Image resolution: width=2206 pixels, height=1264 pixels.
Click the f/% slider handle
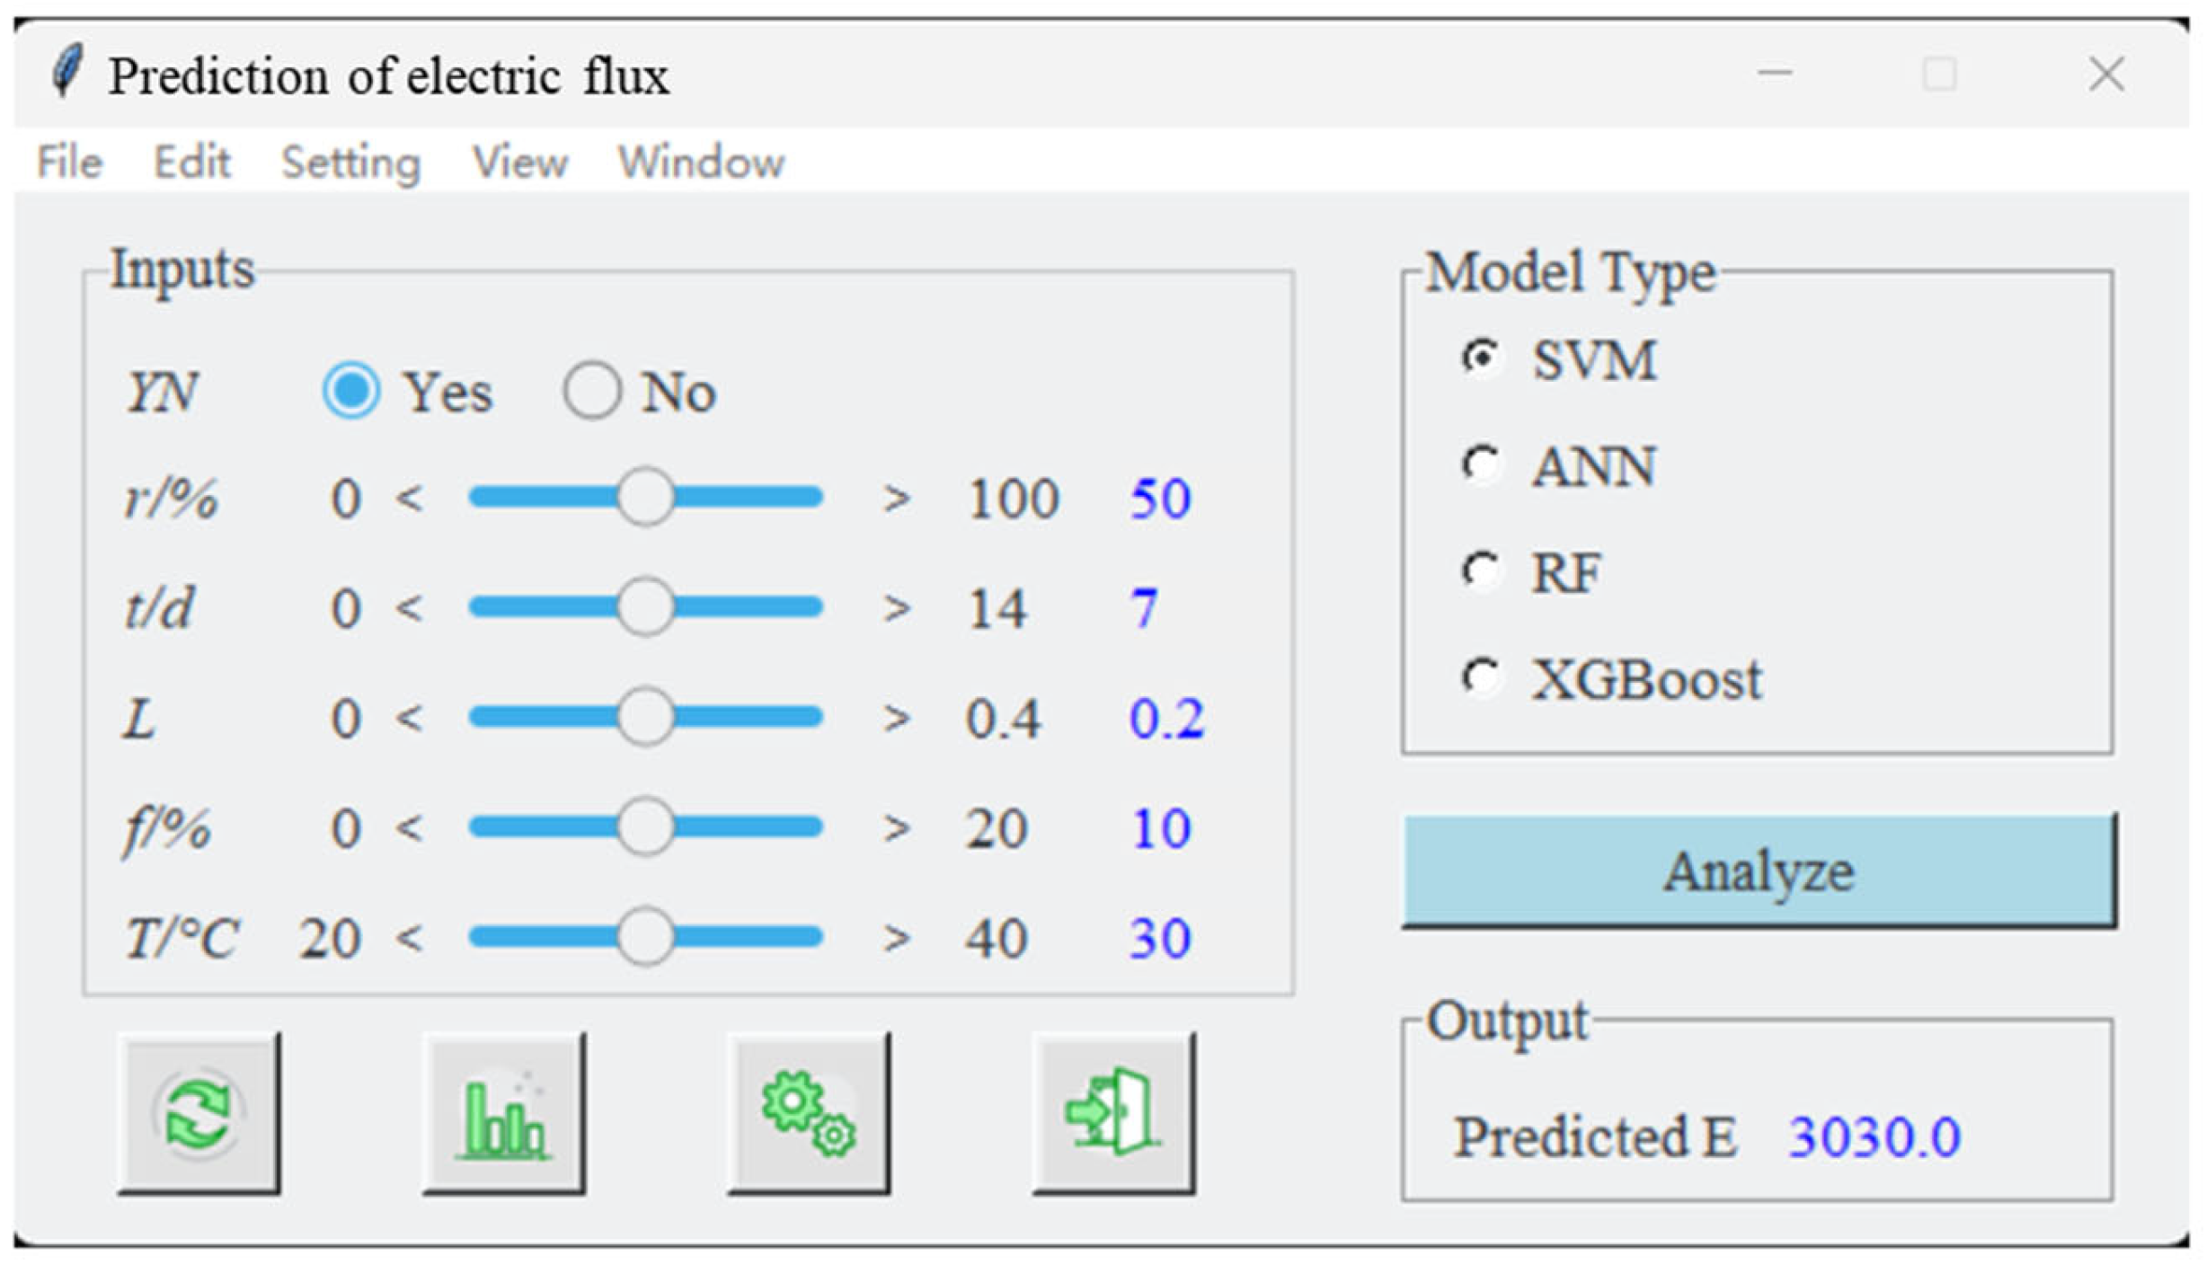pyautogui.click(x=644, y=826)
